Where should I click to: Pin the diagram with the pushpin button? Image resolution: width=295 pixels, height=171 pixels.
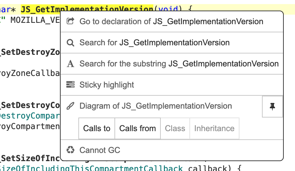[273, 106]
